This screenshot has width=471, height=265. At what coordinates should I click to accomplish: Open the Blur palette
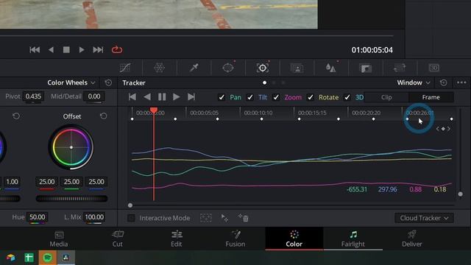331,68
